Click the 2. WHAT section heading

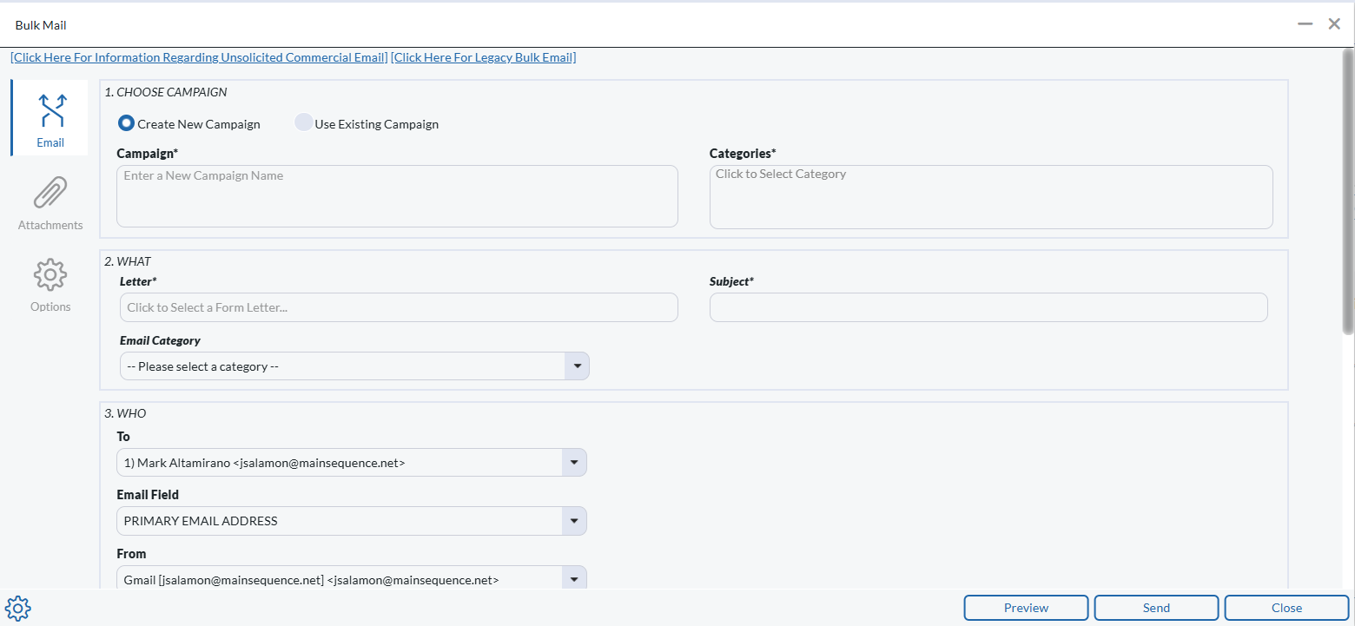tap(128, 260)
